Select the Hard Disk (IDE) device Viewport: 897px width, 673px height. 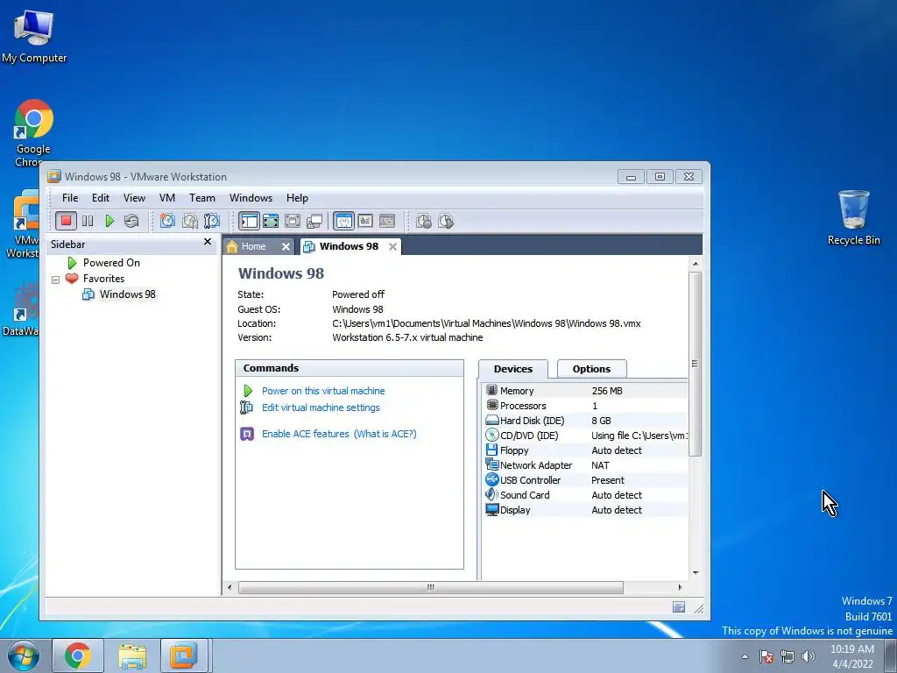[x=584, y=421]
